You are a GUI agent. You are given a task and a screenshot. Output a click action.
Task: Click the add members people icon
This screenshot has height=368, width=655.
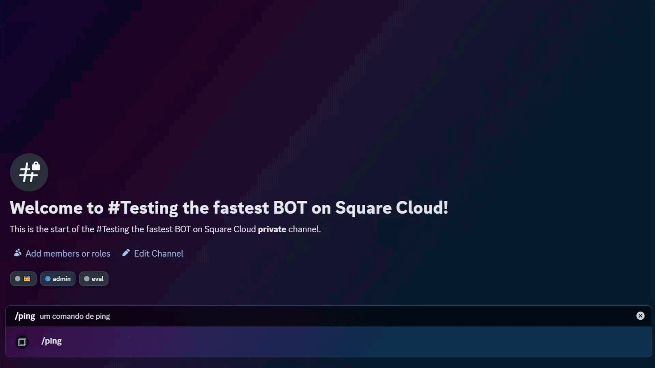[17, 253]
